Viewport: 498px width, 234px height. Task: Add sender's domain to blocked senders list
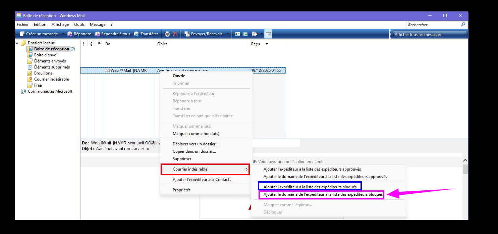click(323, 195)
